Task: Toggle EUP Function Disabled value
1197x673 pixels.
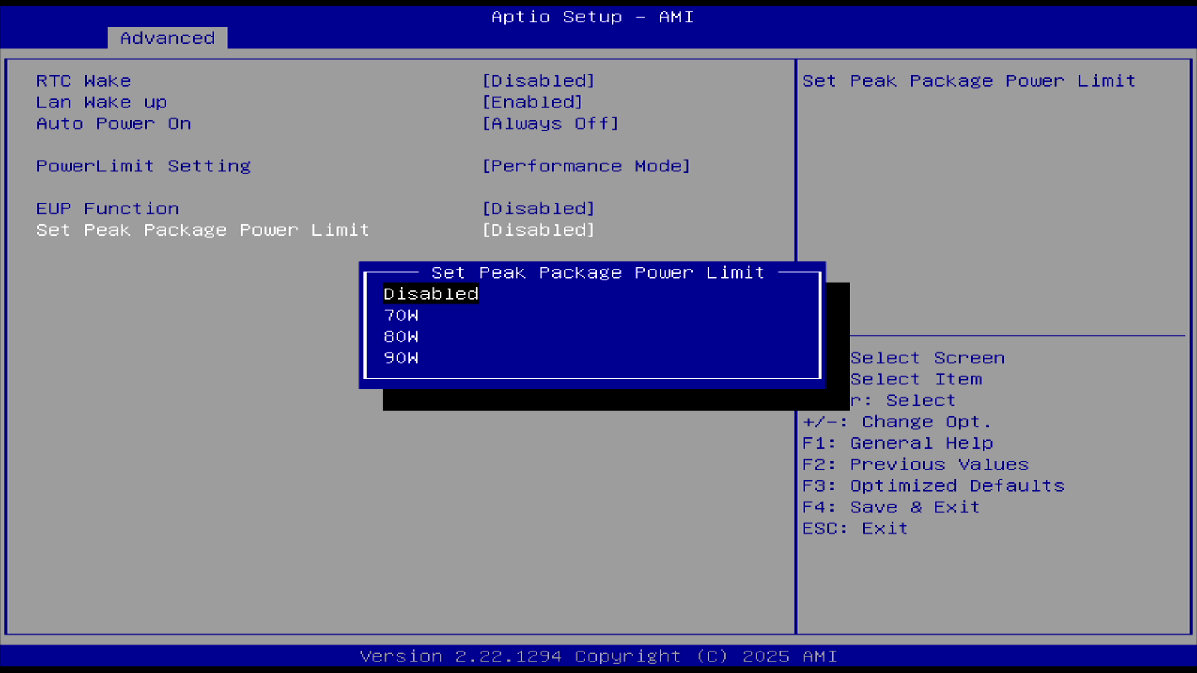Action: [539, 209]
